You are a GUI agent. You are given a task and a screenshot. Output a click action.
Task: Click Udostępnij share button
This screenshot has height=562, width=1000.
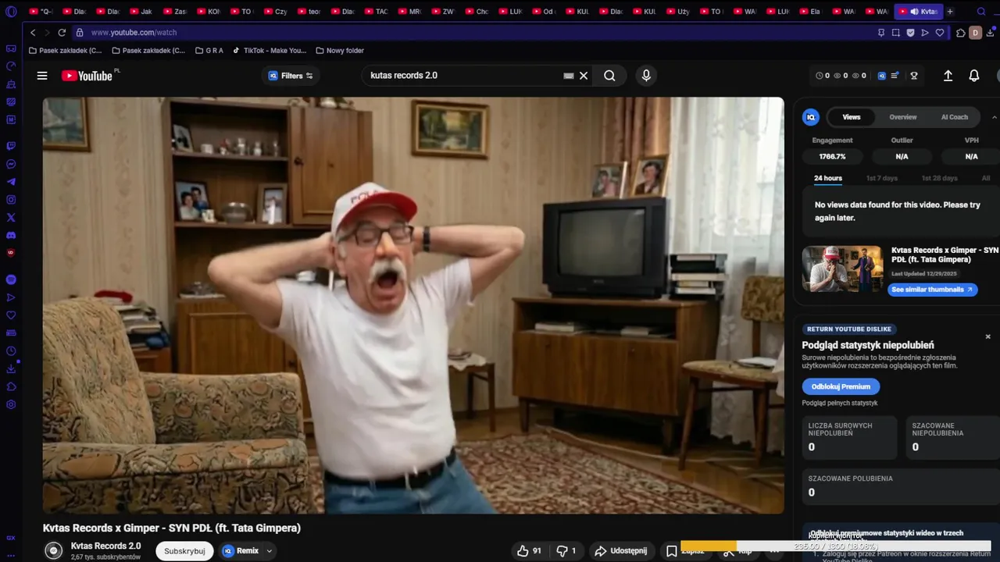pyautogui.click(x=622, y=551)
